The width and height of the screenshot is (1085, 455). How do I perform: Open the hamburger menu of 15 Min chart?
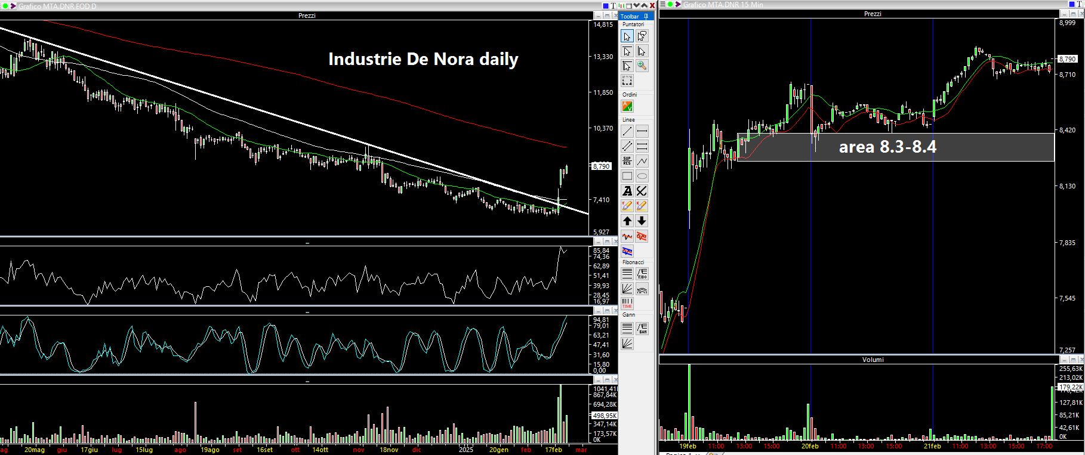(x=662, y=5)
